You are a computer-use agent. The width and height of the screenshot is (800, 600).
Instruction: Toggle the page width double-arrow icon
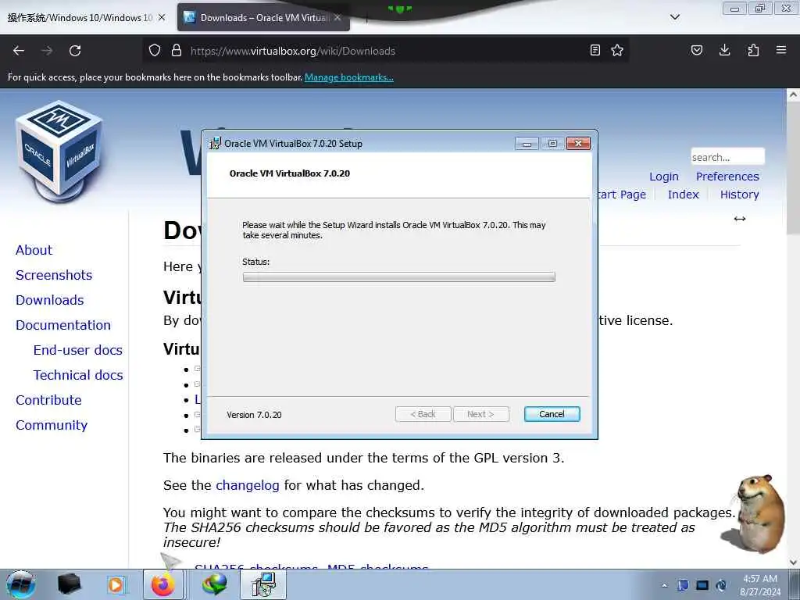[740, 219]
